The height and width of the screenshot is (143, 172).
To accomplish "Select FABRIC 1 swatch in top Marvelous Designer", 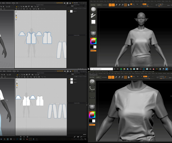I will click(x=71, y=11).
